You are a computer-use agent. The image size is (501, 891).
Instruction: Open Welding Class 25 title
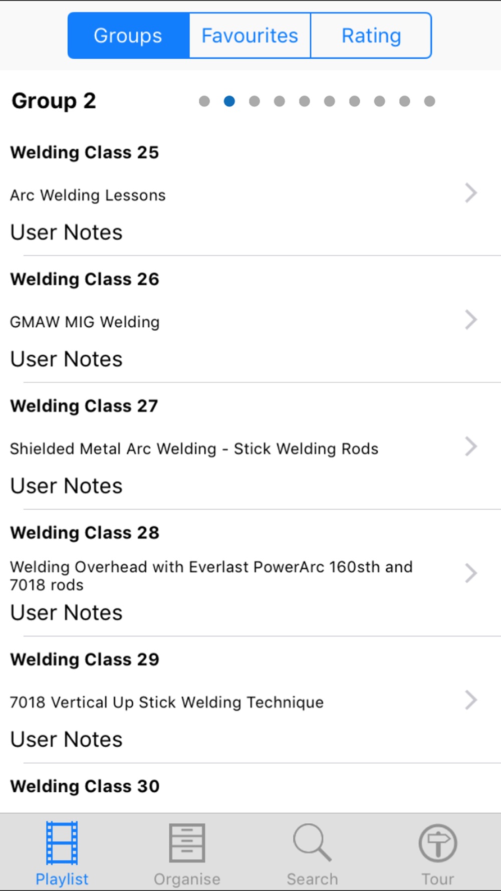click(85, 152)
